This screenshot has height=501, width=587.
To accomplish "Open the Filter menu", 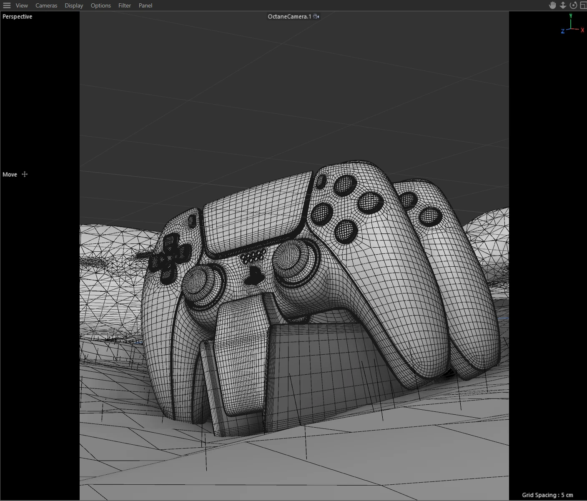I will tap(124, 5).
